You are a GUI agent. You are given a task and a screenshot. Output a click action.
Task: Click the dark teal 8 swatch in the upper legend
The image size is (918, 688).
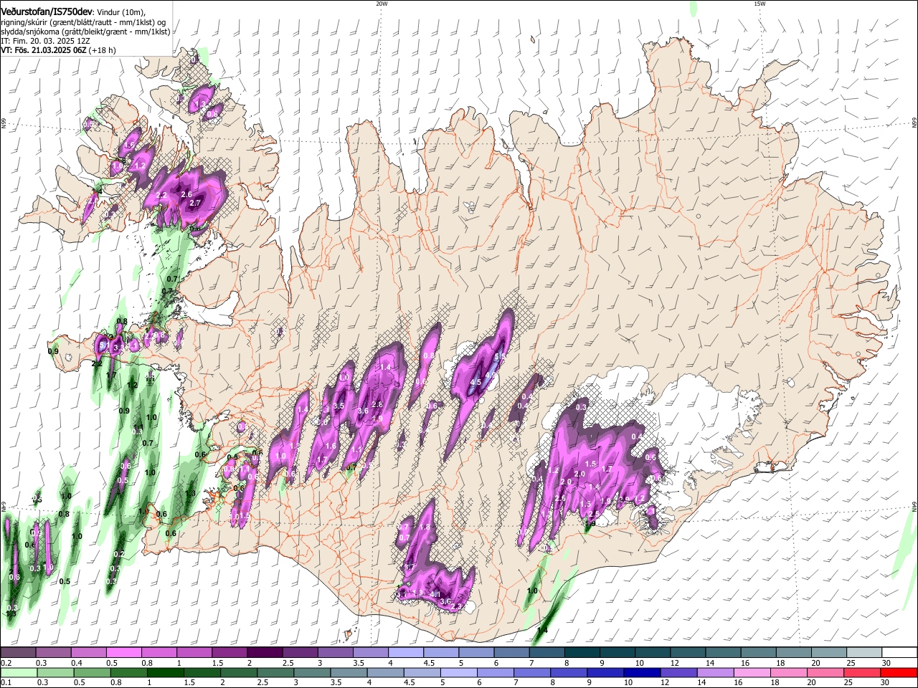point(582,652)
